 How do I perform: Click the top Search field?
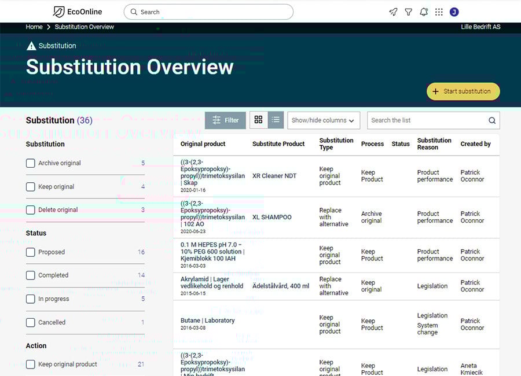208,12
